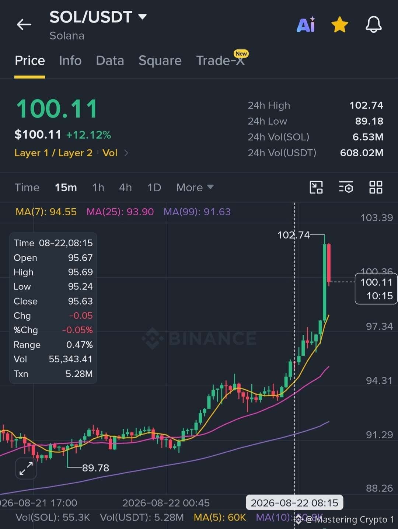This screenshot has height=529, width=398.
Task: Open the chart layout grid icon
Action: (376, 187)
